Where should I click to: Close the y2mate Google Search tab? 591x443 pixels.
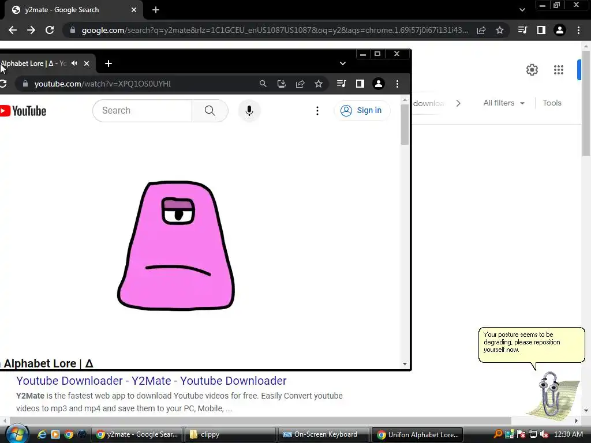click(x=134, y=10)
